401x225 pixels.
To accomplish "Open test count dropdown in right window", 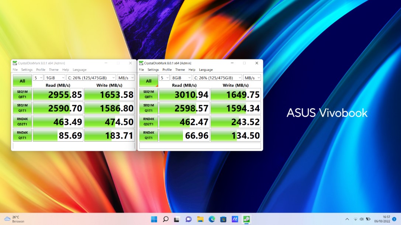I will [165, 78].
